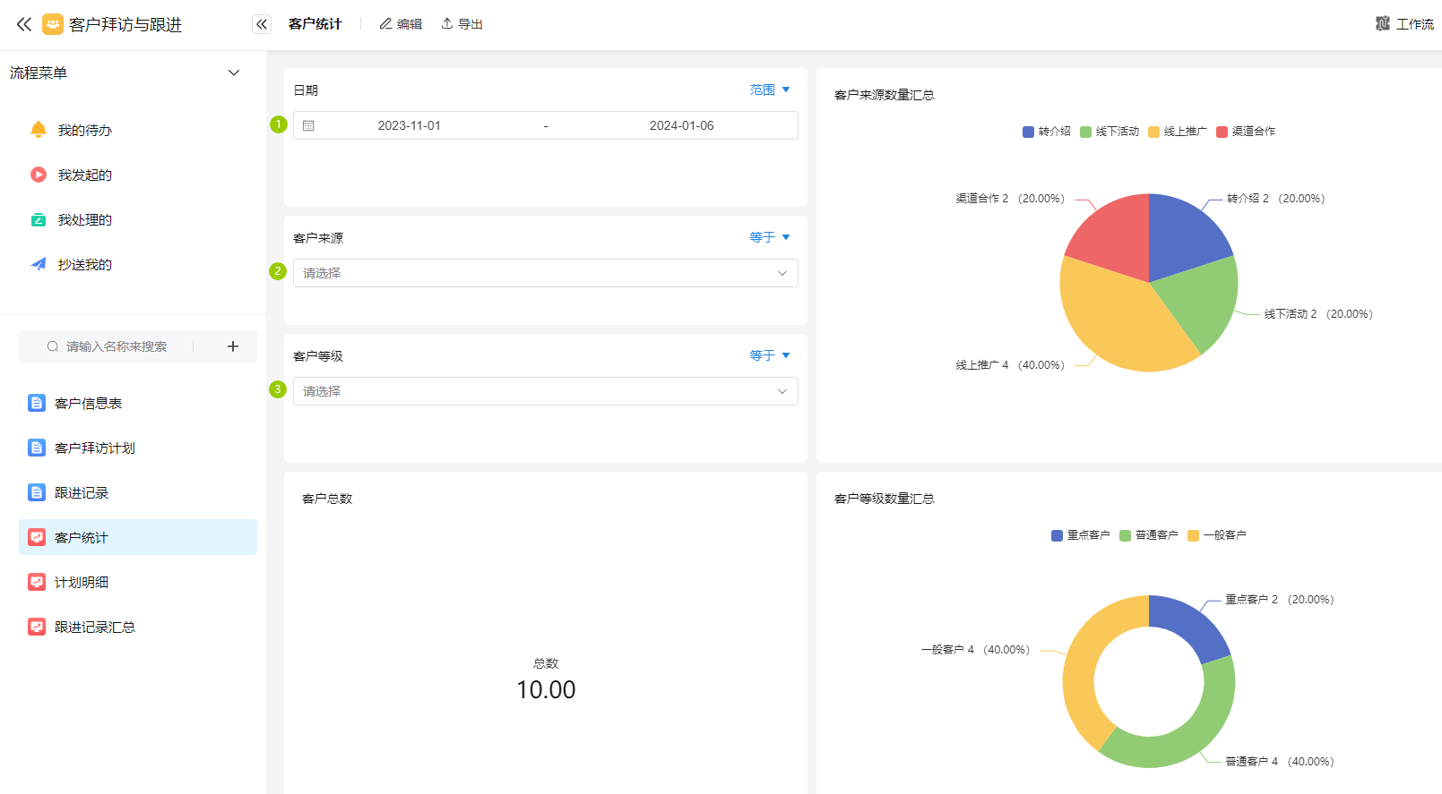The width and height of the screenshot is (1442, 794).
Task: Click the plus icon beside search box
Action: pos(233,346)
